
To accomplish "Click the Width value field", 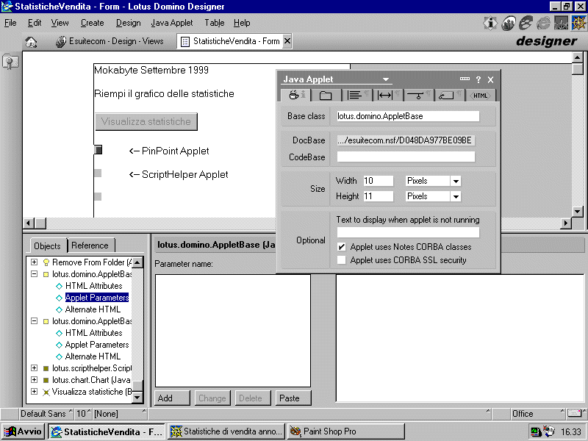I will 378,181.
